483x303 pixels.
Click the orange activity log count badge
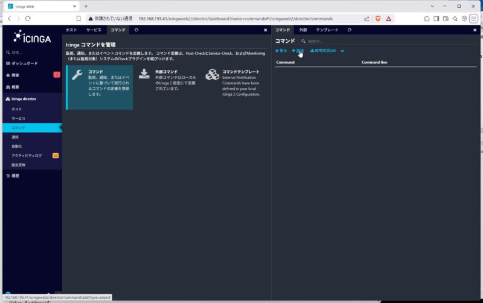click(x=56, y=156)
